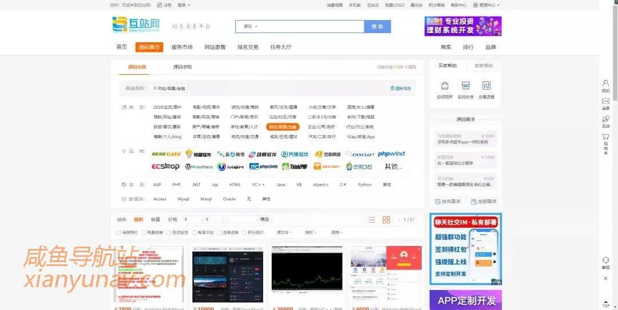Select the Discuz! brand logo
This screenshot has height=310, width=618.
(360, 154)
